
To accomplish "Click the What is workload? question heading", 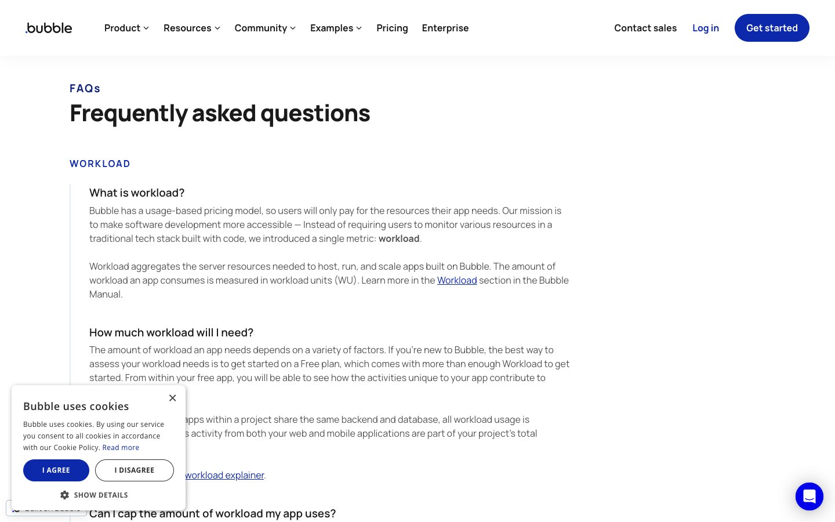I will pos(137,193).
